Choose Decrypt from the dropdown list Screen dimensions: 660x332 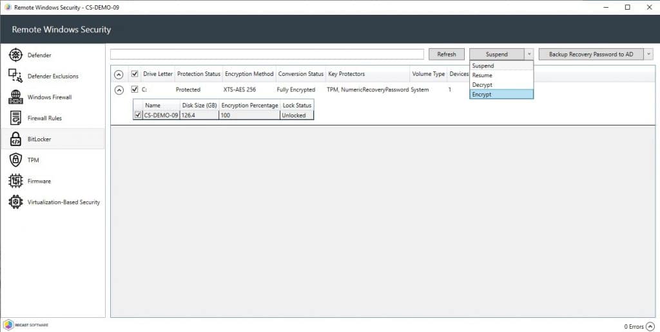point(501,85)
